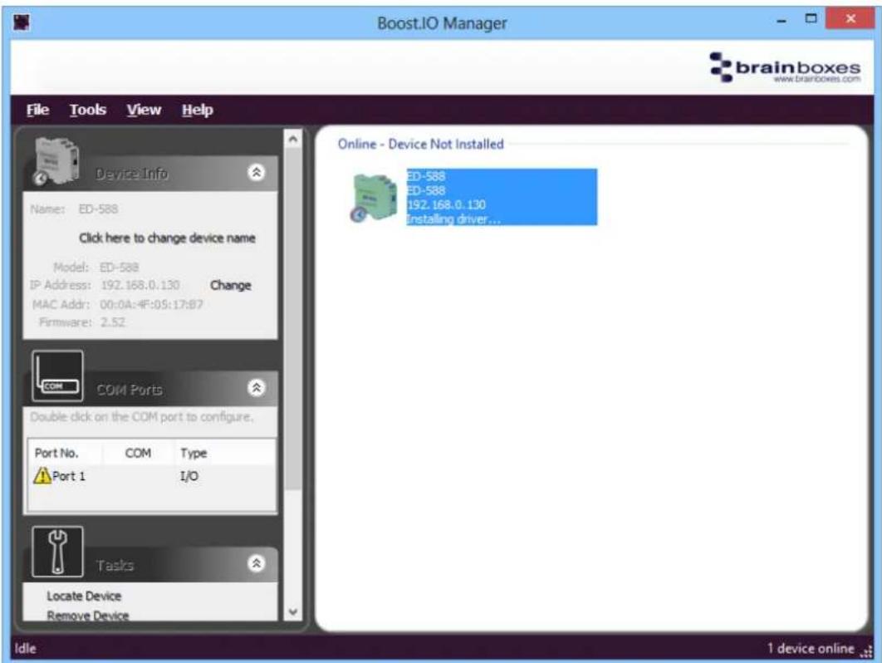Viewport: 882px width, 663px height.
Task: Click the COM Ports panel icon
Action: tap(57, 376)
